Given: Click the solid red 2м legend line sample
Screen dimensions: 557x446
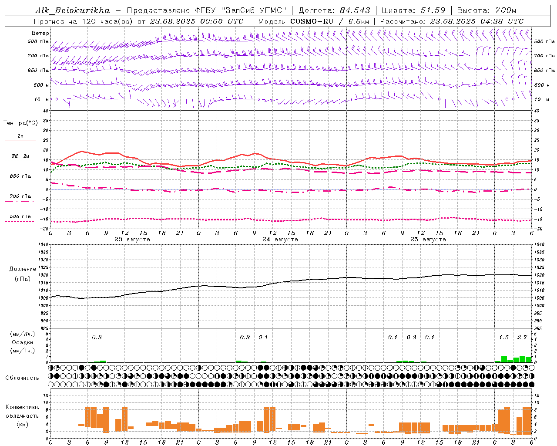Looking at the screenshot, I should coord(20,141).
